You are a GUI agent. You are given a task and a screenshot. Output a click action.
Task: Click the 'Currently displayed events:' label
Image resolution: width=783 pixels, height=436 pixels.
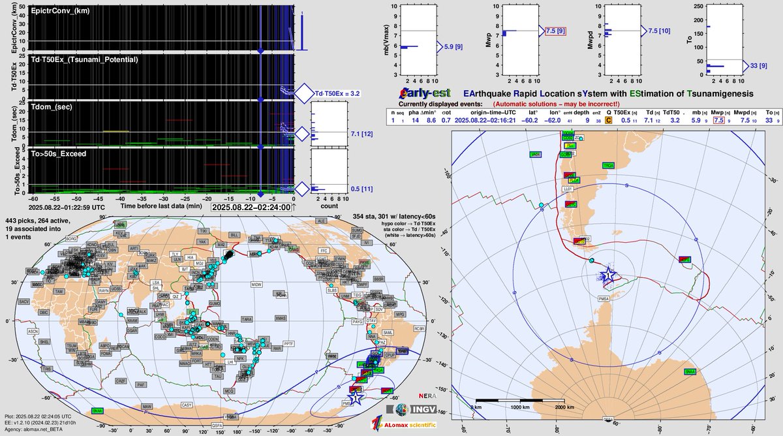(441, 104)
